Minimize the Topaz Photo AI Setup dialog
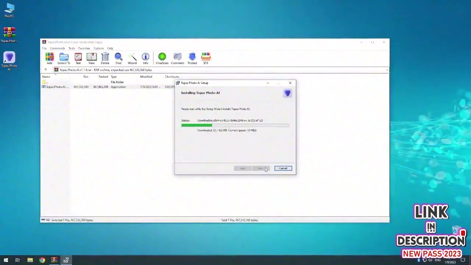 pos(268,83)
